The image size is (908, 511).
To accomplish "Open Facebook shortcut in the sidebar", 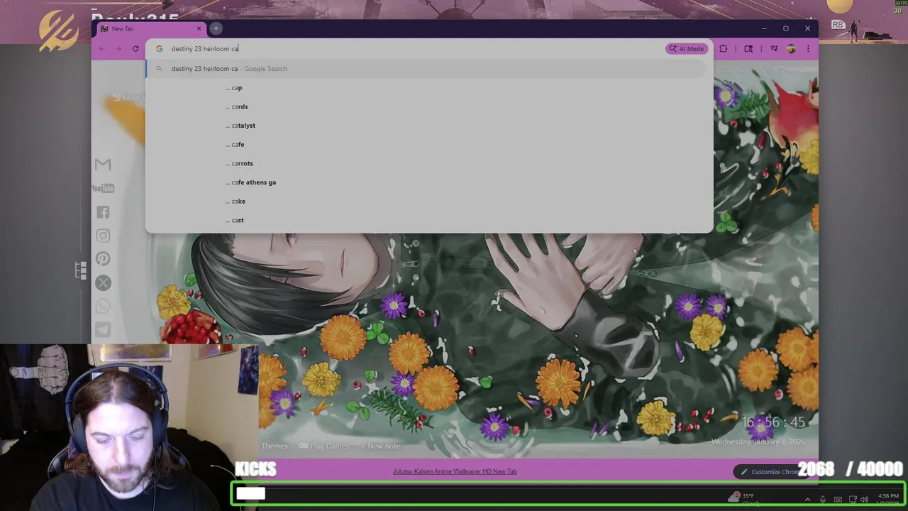I will pyautogui.click(x=103, y=211).
